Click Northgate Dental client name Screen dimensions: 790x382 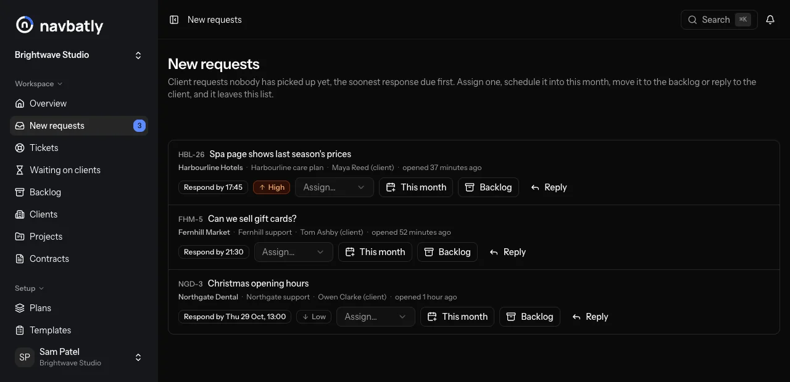point(208,297)
